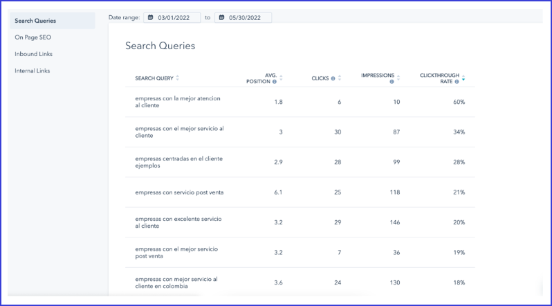
Task: Select query 'empresas con el mejor servicio al cliente'
Action: pos(180,132)
